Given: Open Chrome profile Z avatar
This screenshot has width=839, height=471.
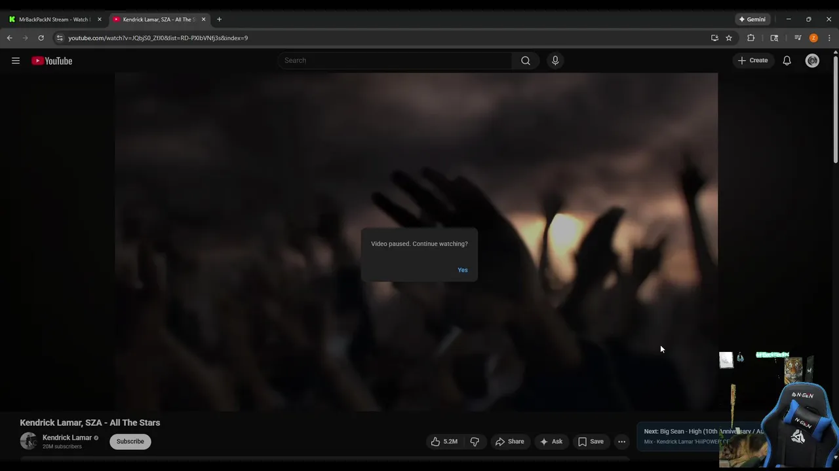Looking at the screenshot, I should click(x=813, y=38).
